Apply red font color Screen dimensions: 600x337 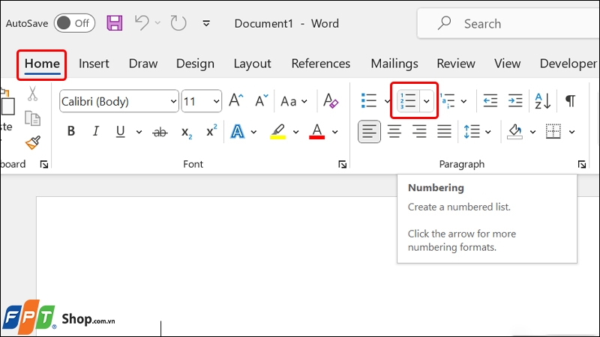coord(316,132)
